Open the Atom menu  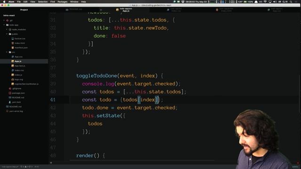(x=11, y=2)
